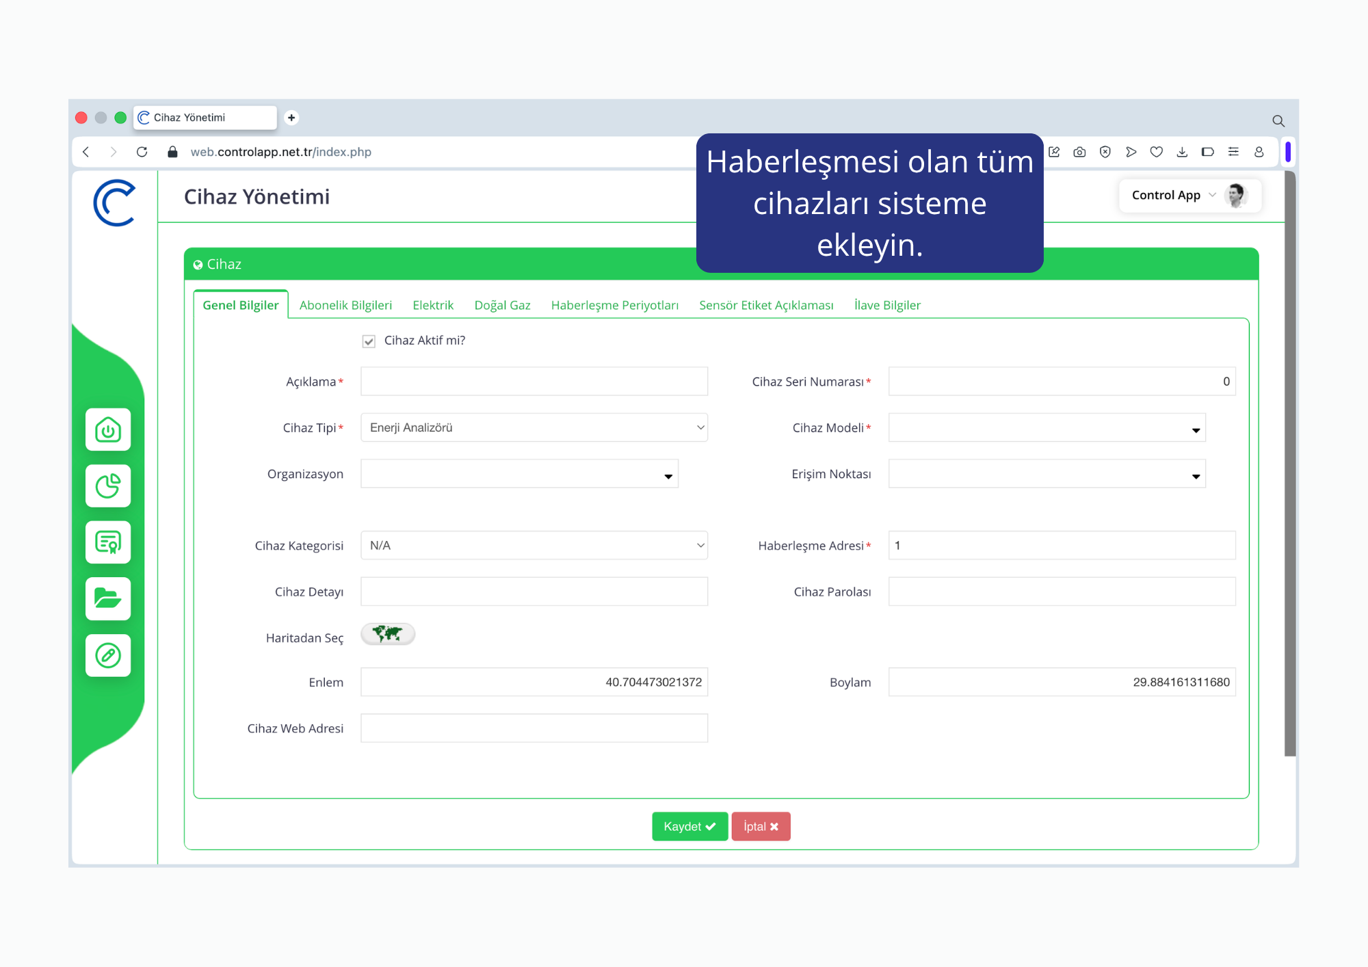This screenshot has height=967, width=1368.
Task: Select the Genel Bilgiler tab
Action: [241, 305]
